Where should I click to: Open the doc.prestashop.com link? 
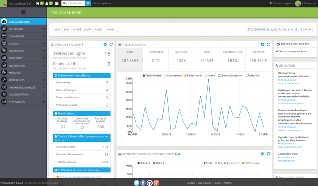(289, 83)
